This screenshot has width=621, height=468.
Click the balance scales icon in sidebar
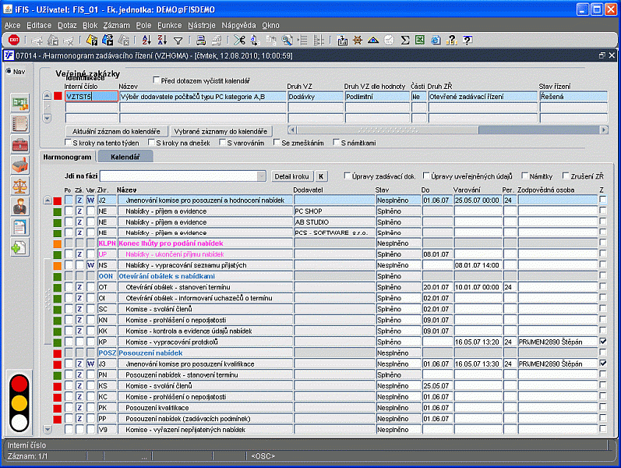(19, 185)
